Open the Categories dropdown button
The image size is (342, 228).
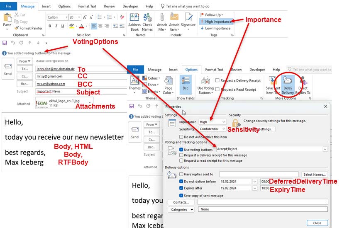181,209
